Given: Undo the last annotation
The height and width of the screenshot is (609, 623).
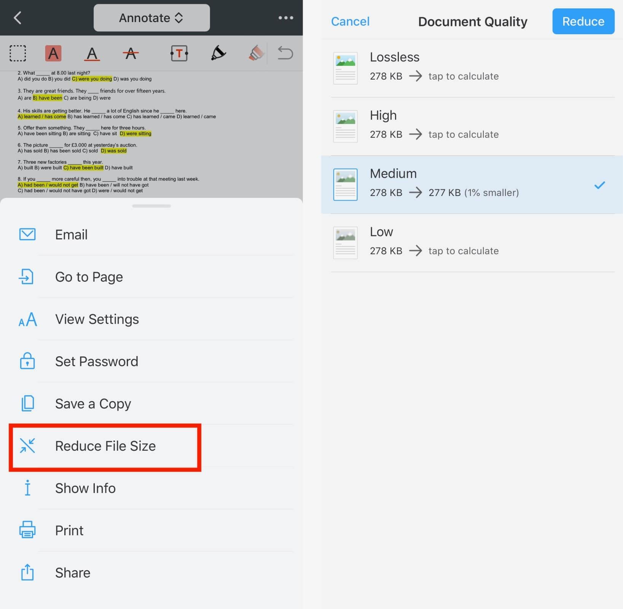Looking at the screenshot, I should coord(285,53).
